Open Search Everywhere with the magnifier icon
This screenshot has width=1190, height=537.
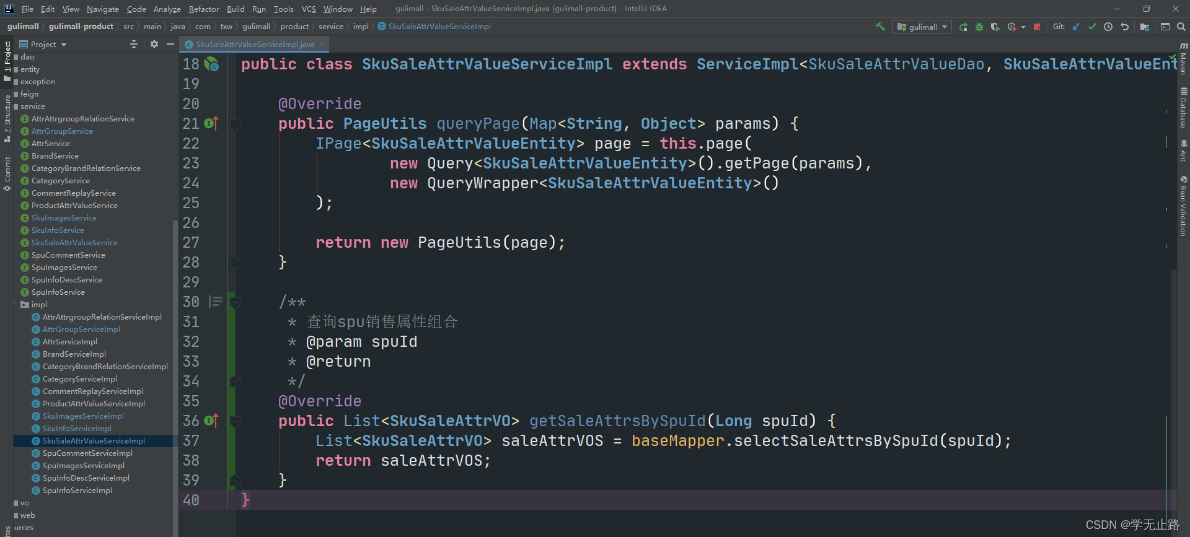tap(1181, 27)
